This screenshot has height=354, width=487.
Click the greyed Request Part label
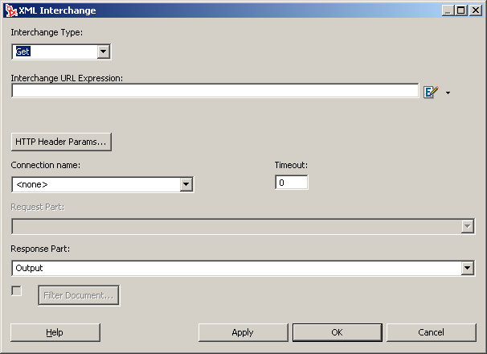click(x=38, y=208)
